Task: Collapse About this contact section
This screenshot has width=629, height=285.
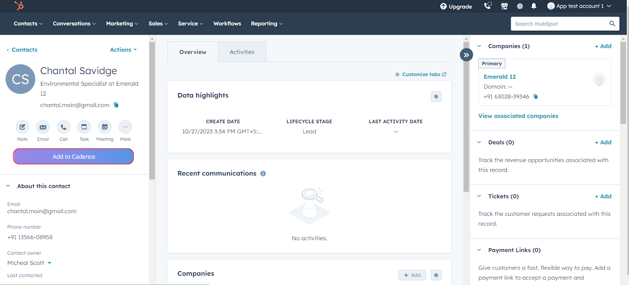Action: [8, 186]
